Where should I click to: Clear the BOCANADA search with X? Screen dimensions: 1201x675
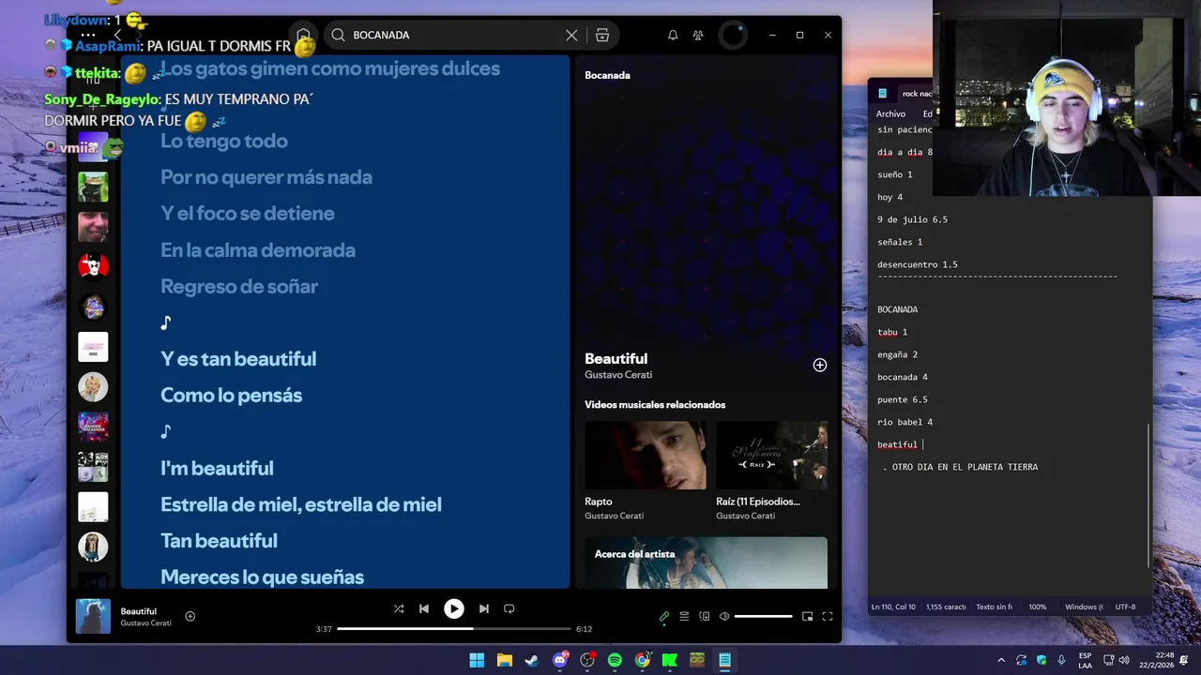coord(571,35)
